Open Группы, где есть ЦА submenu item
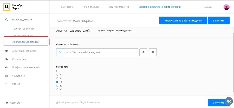Screen dimensions: 234x108 (x=23, y=28)
